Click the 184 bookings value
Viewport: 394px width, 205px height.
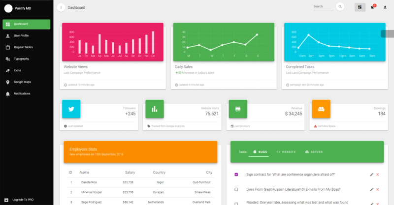[x=382, y=114]
